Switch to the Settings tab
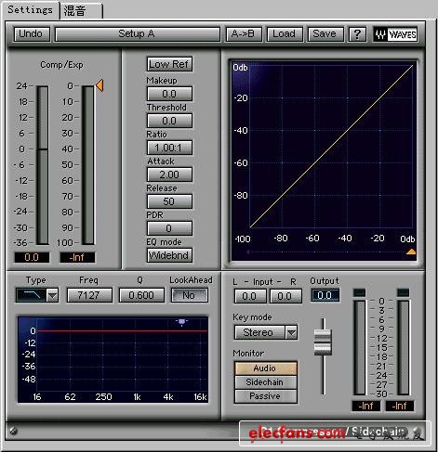 [31, 10]
